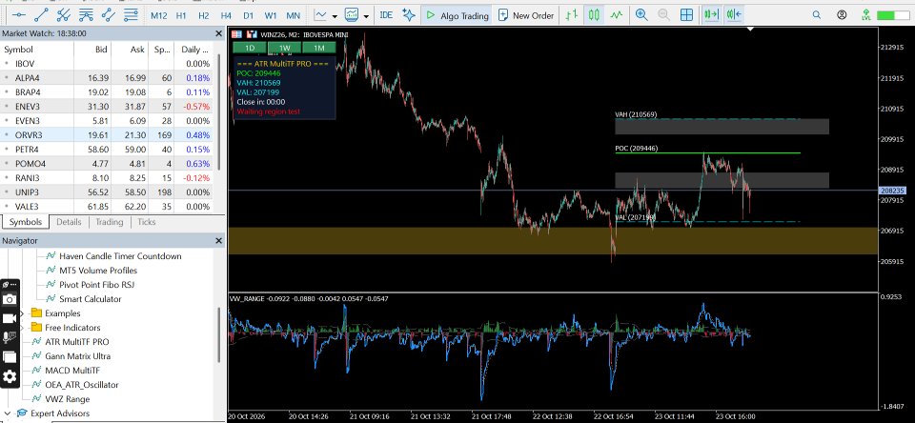The image size is (915, 423).
Task: Toggle chart auto-scroll to latest bar
Action: [711, 15]
